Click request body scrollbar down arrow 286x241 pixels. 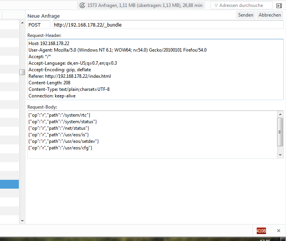pos(280,155)
